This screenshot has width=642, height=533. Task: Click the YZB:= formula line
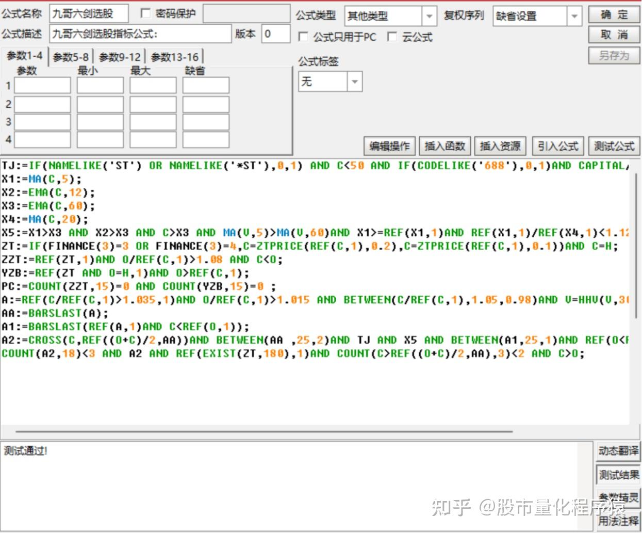pos(125,273)
